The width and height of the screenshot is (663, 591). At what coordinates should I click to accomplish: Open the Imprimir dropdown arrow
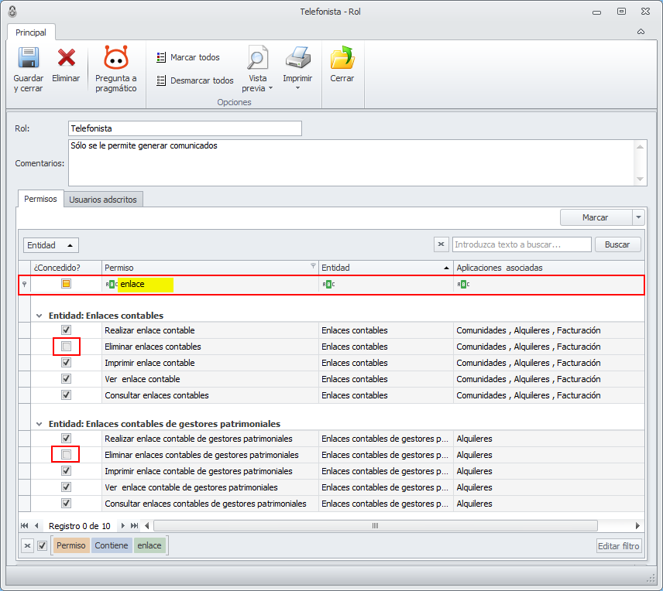tap(297, 88)
